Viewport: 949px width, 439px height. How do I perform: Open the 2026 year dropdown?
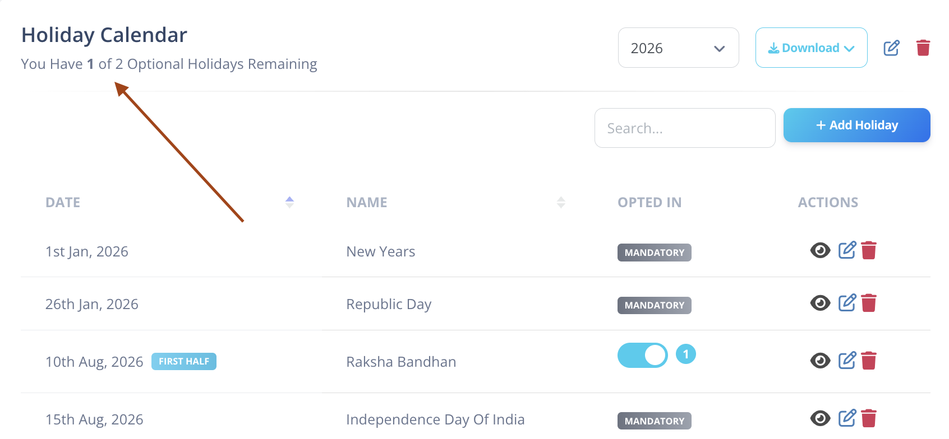tap(679, 48)
